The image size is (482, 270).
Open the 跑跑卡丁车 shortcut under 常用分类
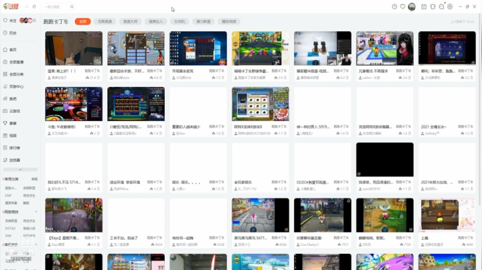[x=11, y=188]
